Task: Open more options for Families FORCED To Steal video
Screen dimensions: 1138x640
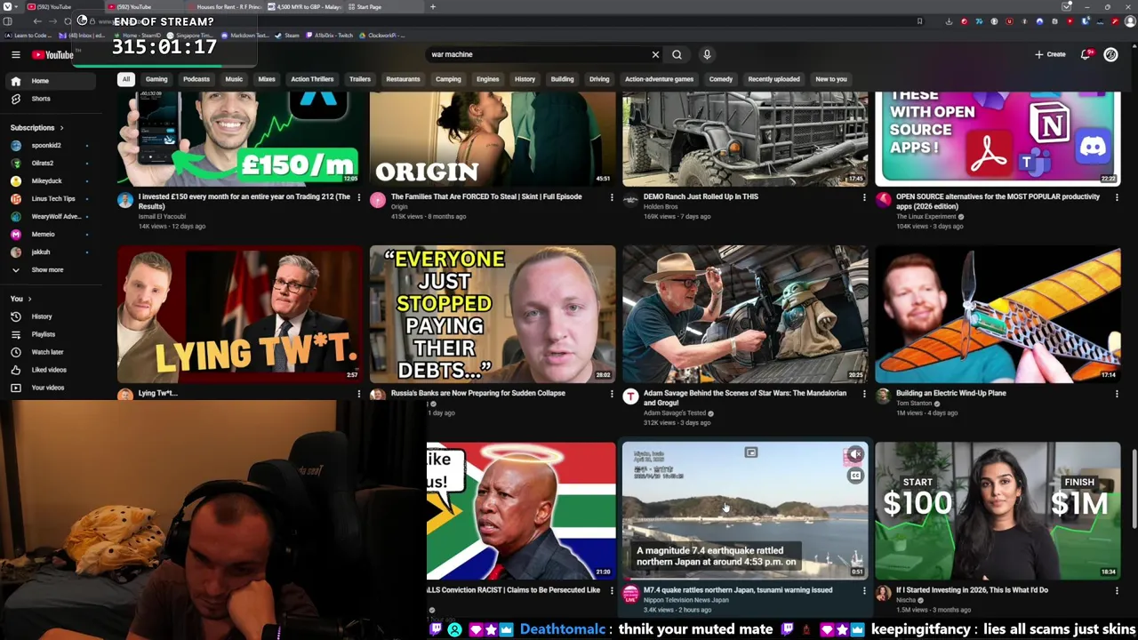Action: pyautogui.click(x=612, y=197)
